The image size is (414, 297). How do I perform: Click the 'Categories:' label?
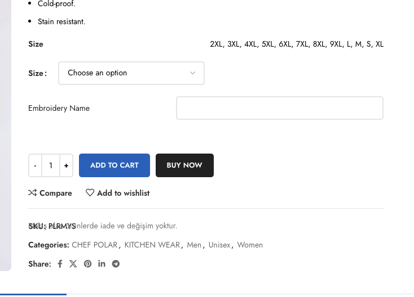click(49, 245)
